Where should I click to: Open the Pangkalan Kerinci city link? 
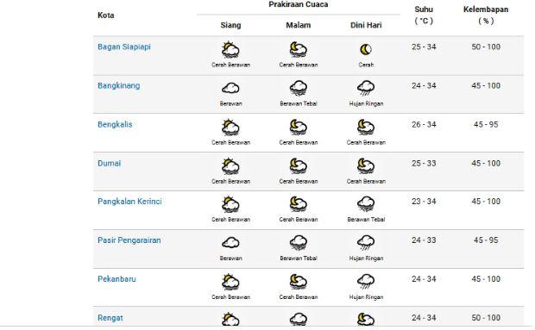[129, 202]
